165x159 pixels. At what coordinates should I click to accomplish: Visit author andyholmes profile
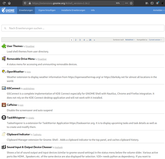click(29, 89)
